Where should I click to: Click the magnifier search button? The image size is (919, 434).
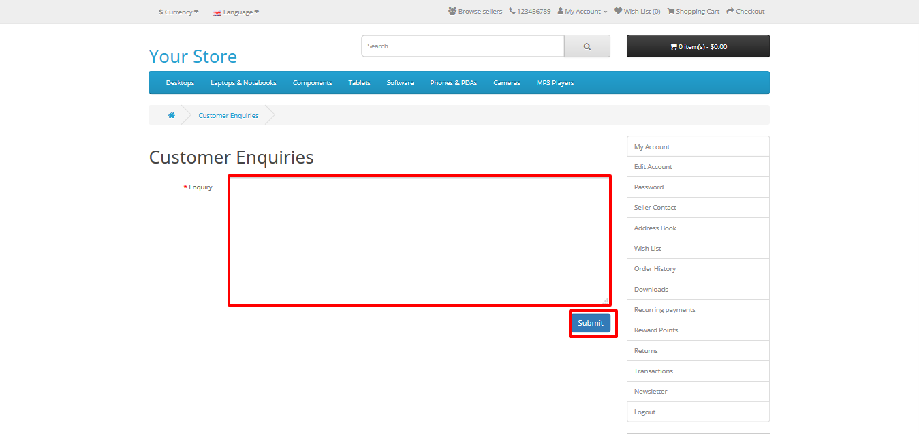(587, 46)
